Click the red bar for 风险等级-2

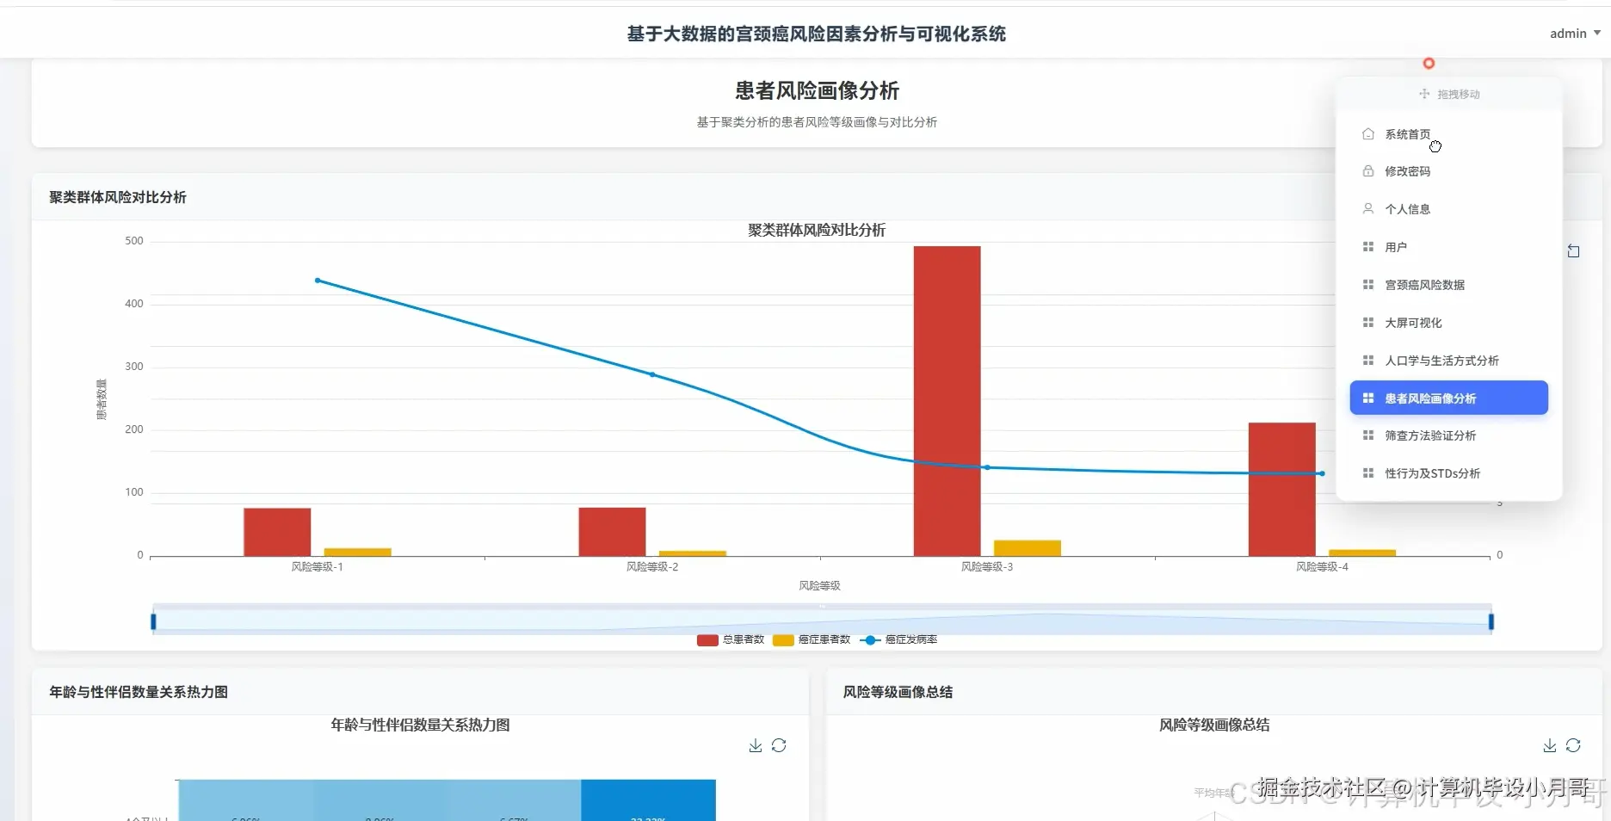point(612,532)
